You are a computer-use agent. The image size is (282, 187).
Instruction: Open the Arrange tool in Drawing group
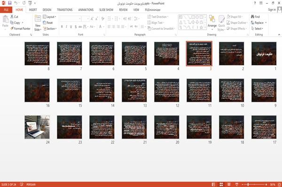(x=212, y=23)
